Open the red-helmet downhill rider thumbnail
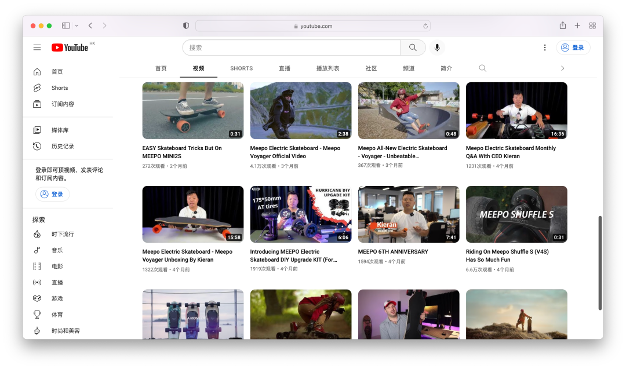Viewport: 626px width, 369px height. [301, 315]
